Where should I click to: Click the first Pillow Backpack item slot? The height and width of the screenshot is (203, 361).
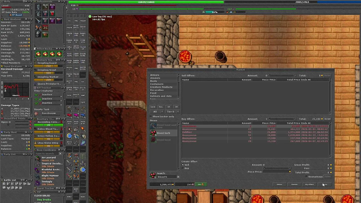tap(38, 54)
